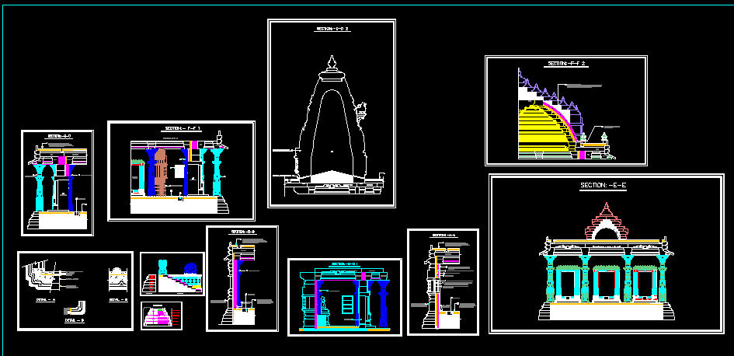The height and width of the screenshot is (356, 734).
Task: Pick the white plinth base in SECTION E-E
Action: 607,312
